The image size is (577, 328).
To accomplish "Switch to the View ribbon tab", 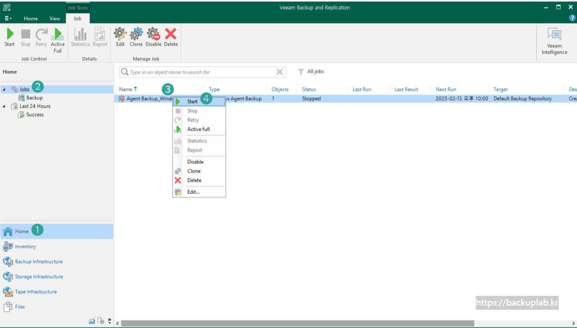I will pos(55,18).
